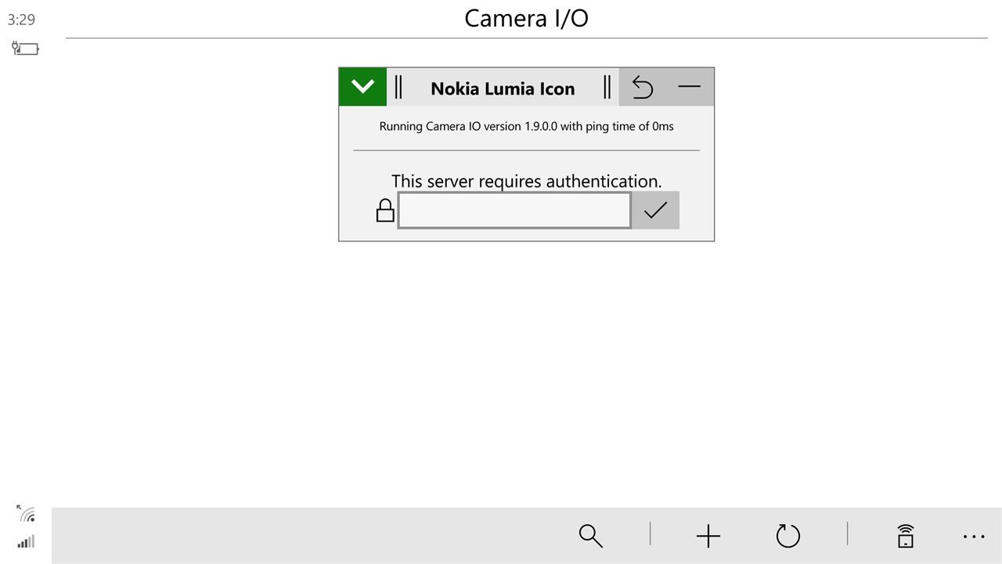Collapse the Nokia Lumia Icon panel with green chevron
The height and width of the screenshot is (564, 1002).
[x=362, y=87]
